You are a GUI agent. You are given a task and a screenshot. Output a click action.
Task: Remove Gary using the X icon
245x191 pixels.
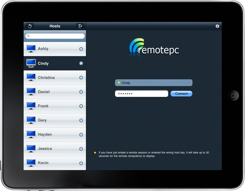click(x=81, y=120)
